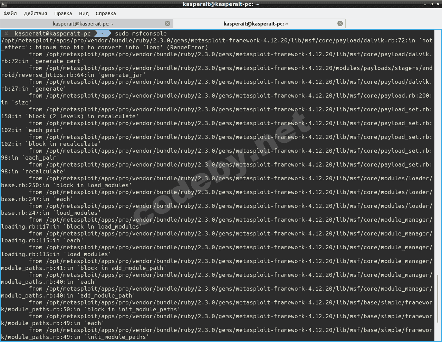Click the "(RangeError)" text

187,47
